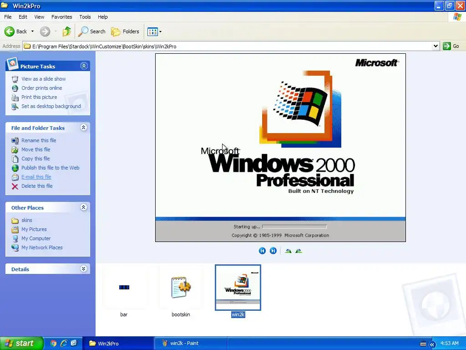Click the Go button
Image resolution: width=466 pixels, height=350 pixels.
click(451, 46)
